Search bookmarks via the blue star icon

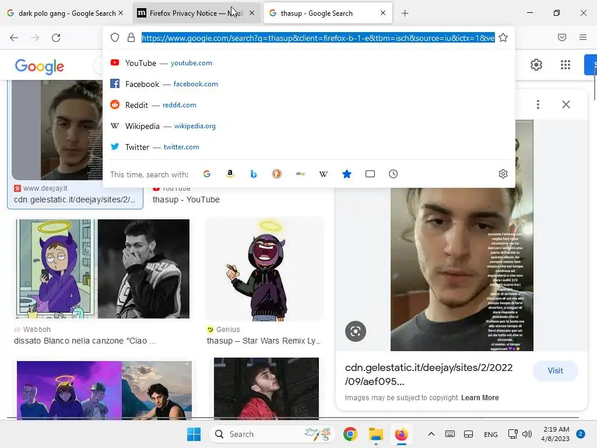pos(347,174)
